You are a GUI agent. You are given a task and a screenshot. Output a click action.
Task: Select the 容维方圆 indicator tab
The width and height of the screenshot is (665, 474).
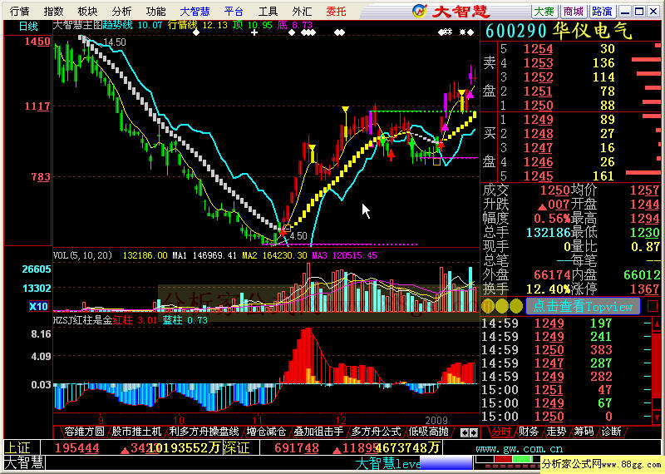[84, 432]
